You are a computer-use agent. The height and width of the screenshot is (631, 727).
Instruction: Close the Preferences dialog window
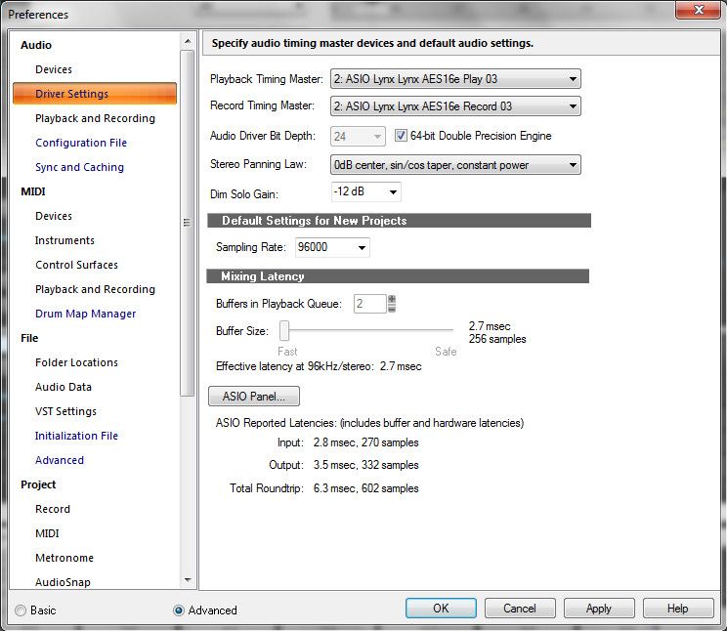[698, 11]
